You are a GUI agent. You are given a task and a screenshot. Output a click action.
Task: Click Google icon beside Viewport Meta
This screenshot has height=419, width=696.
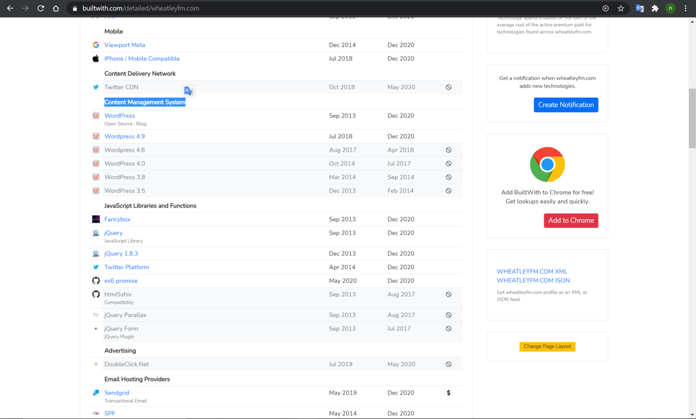click(96, 45)
